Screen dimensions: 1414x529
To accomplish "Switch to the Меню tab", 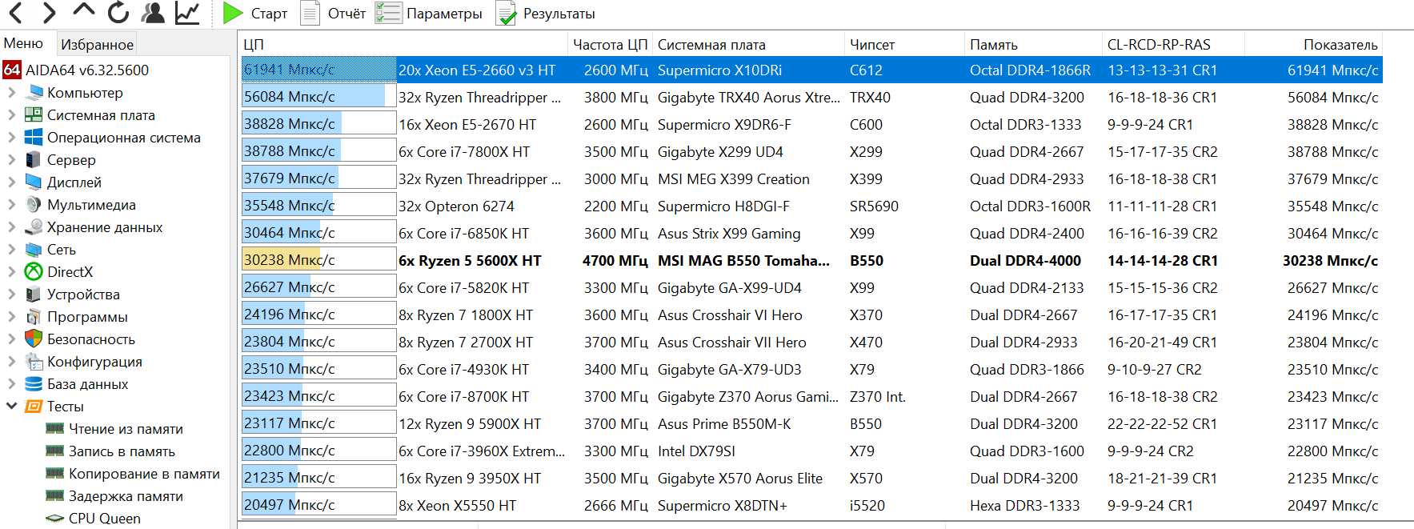I will (24, 43).
